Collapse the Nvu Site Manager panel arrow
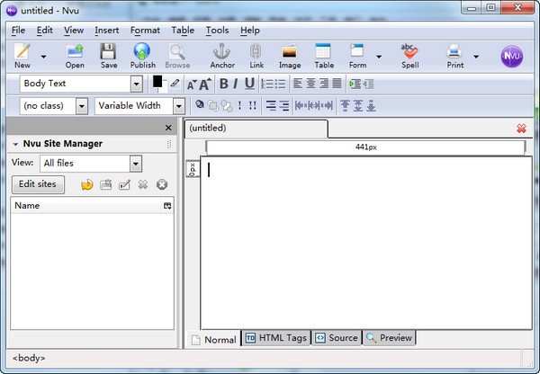 pos(15,144)
